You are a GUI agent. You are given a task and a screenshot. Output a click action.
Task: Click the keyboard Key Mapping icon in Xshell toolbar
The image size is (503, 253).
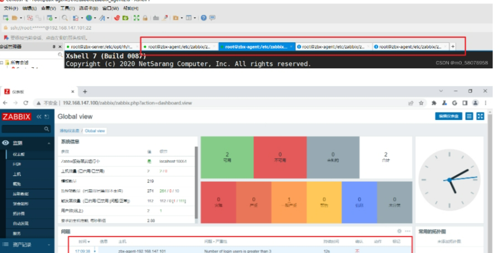tap(156, 18)
